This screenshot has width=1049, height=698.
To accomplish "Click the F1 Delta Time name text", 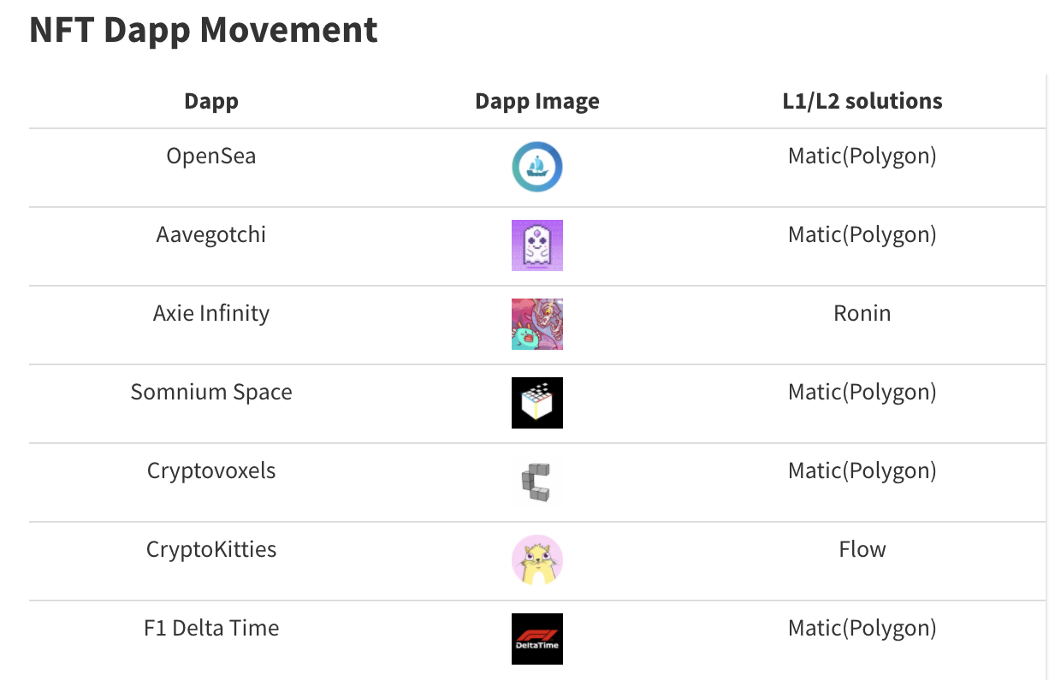I will click(211, 629).
